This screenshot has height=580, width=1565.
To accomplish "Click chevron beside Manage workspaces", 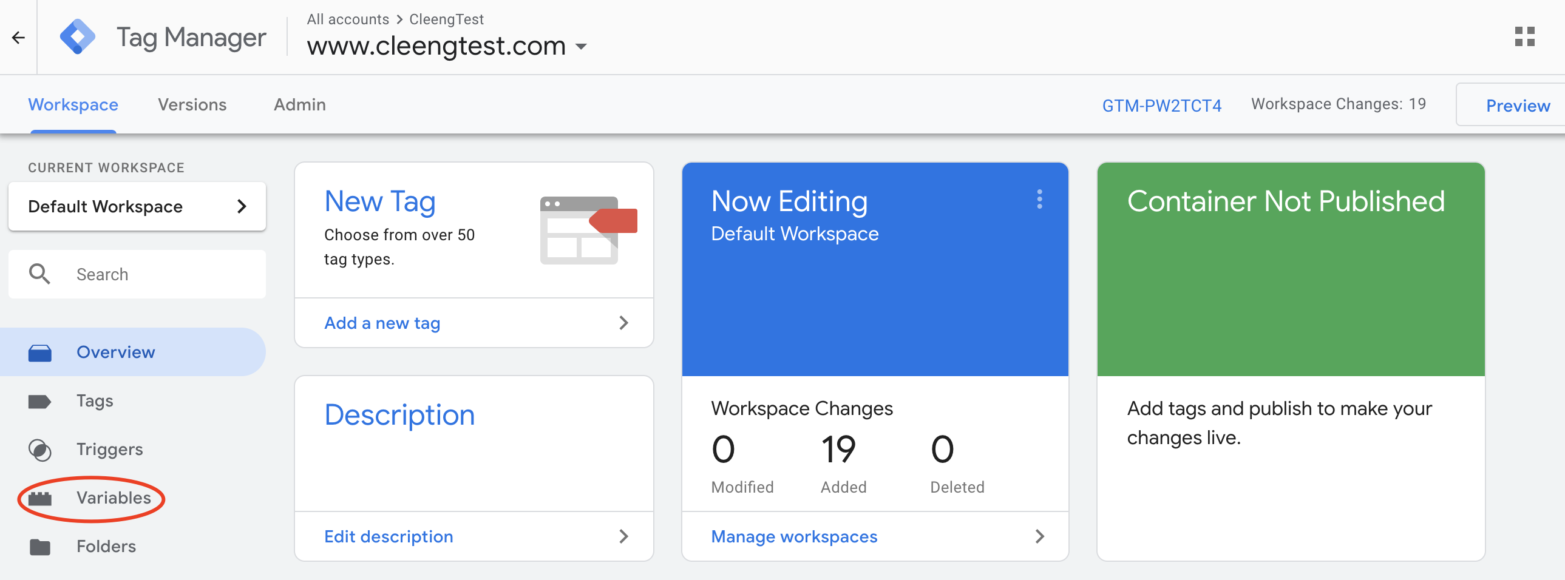I will coord(1039,536).
